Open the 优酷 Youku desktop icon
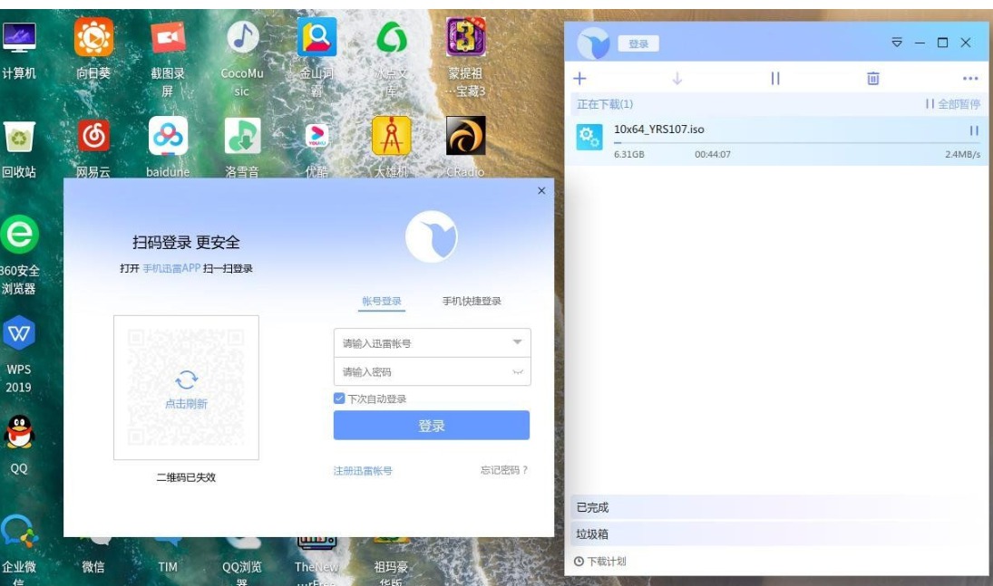Screen dimensions: 993x586 pyautogui.click(x=316, y=136)
